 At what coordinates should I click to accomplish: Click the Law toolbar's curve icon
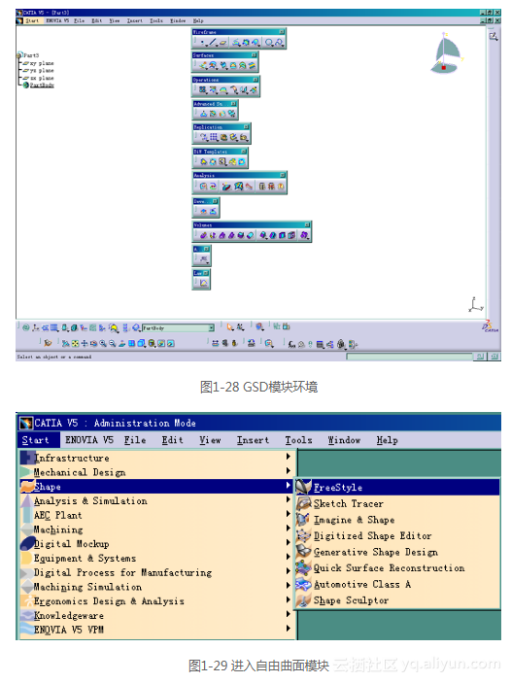(x=204, y=283)
